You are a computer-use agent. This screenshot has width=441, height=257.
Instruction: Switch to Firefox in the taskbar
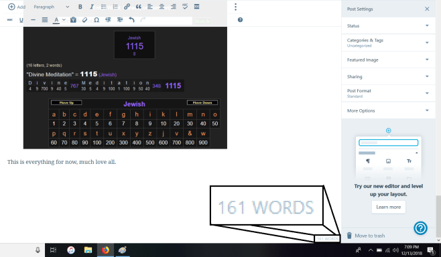[105, 250]
